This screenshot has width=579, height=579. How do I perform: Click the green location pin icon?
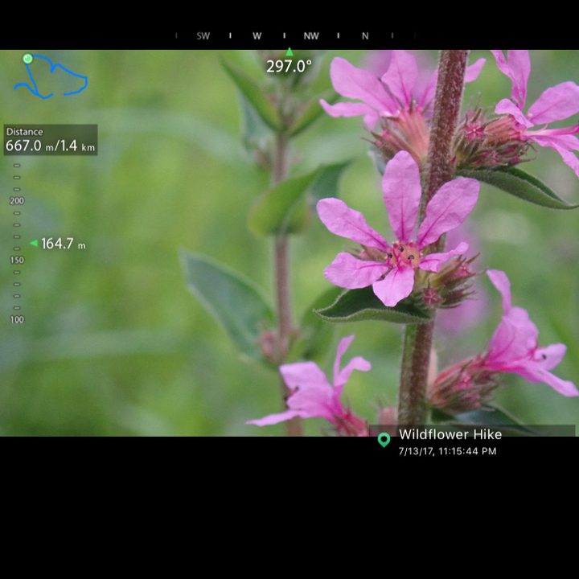[384, 440]
